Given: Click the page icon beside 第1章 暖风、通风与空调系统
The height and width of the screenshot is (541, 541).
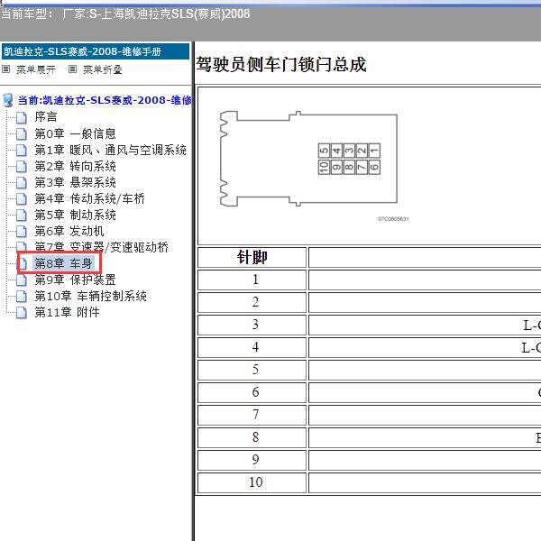Looking at the screenshot, I should point(22,150).
